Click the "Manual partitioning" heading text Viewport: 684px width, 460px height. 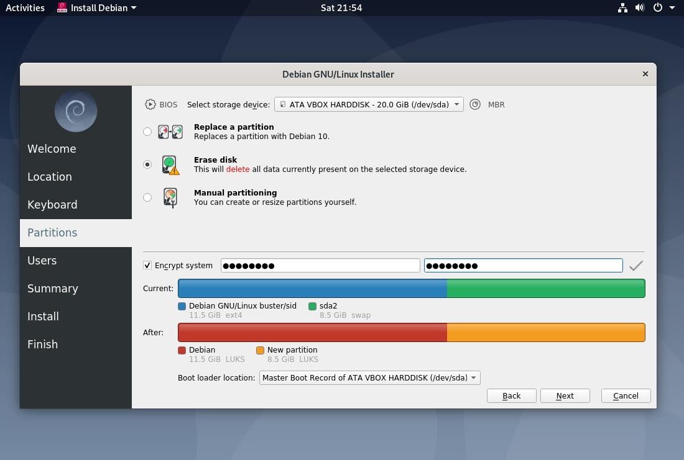pos(236,192)
